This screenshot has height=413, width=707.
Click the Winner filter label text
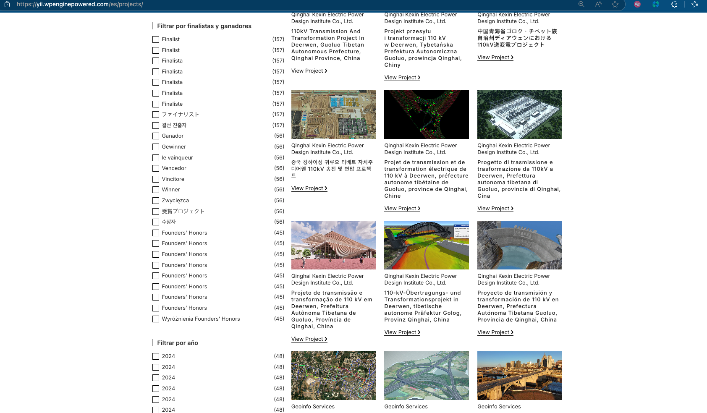click(171, 190)
